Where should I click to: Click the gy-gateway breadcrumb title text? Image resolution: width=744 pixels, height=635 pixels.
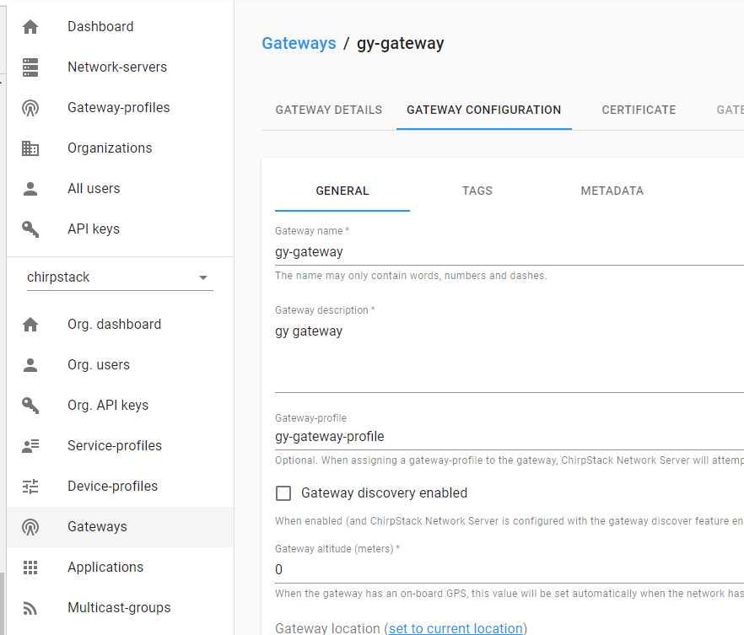click(x=401, y=44)
